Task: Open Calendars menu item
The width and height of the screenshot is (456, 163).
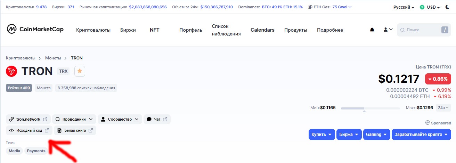Action: [x=262, y=30]
